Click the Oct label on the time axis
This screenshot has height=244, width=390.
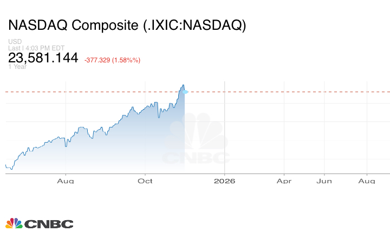tap(145, 181)
